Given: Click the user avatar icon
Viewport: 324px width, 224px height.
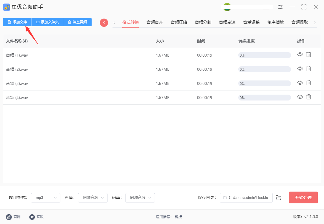Looking at the screenshot, I should click(x=227, y=7).
